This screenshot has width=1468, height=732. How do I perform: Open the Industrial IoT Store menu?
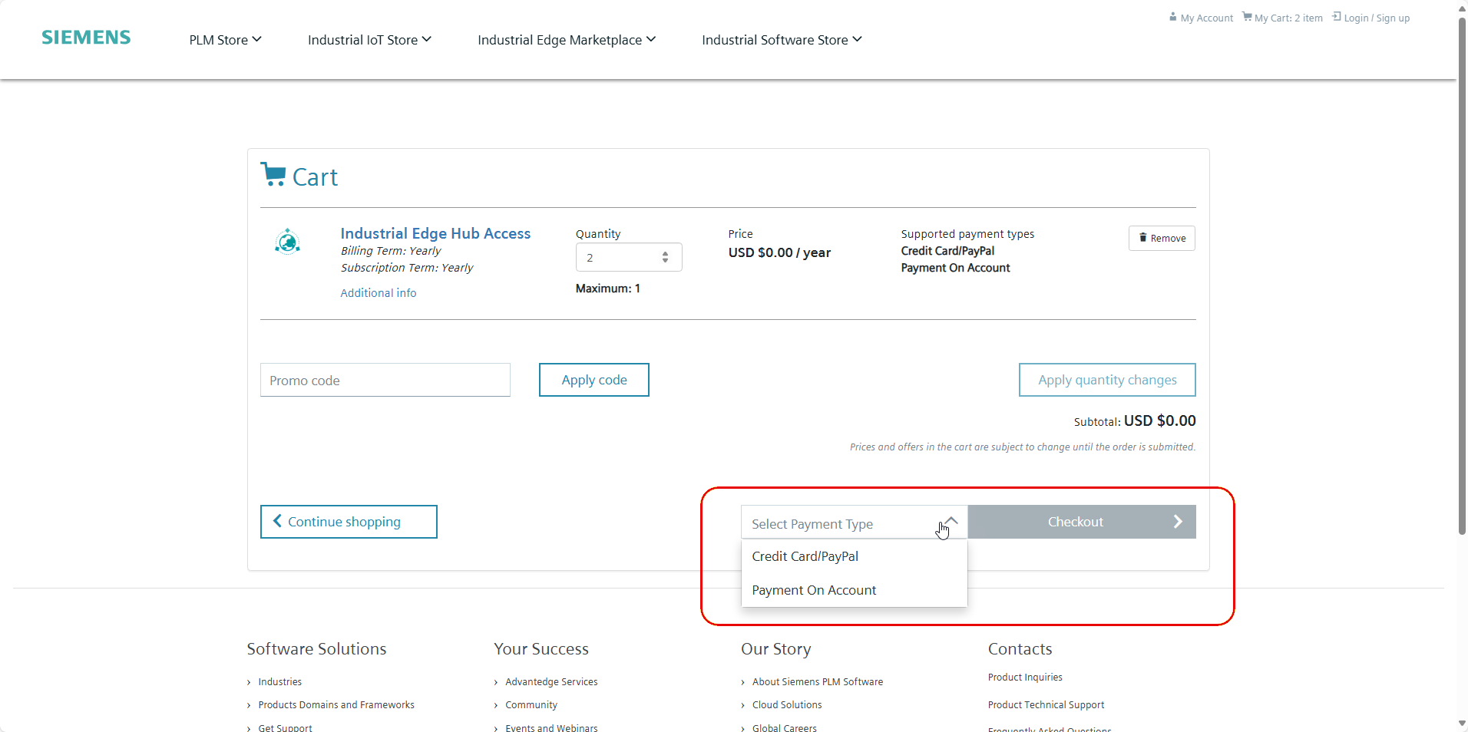369,39
